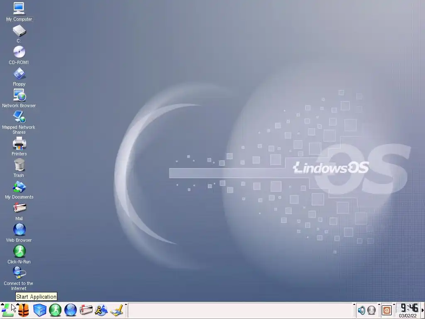
Task: Click the orange life vest help icon
Action: point(23,310)
